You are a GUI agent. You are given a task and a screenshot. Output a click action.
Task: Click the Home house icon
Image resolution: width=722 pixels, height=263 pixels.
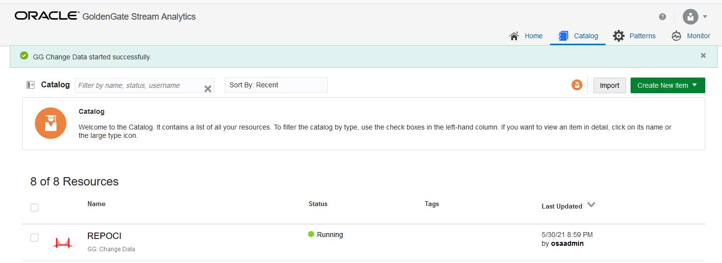(514, 36)
